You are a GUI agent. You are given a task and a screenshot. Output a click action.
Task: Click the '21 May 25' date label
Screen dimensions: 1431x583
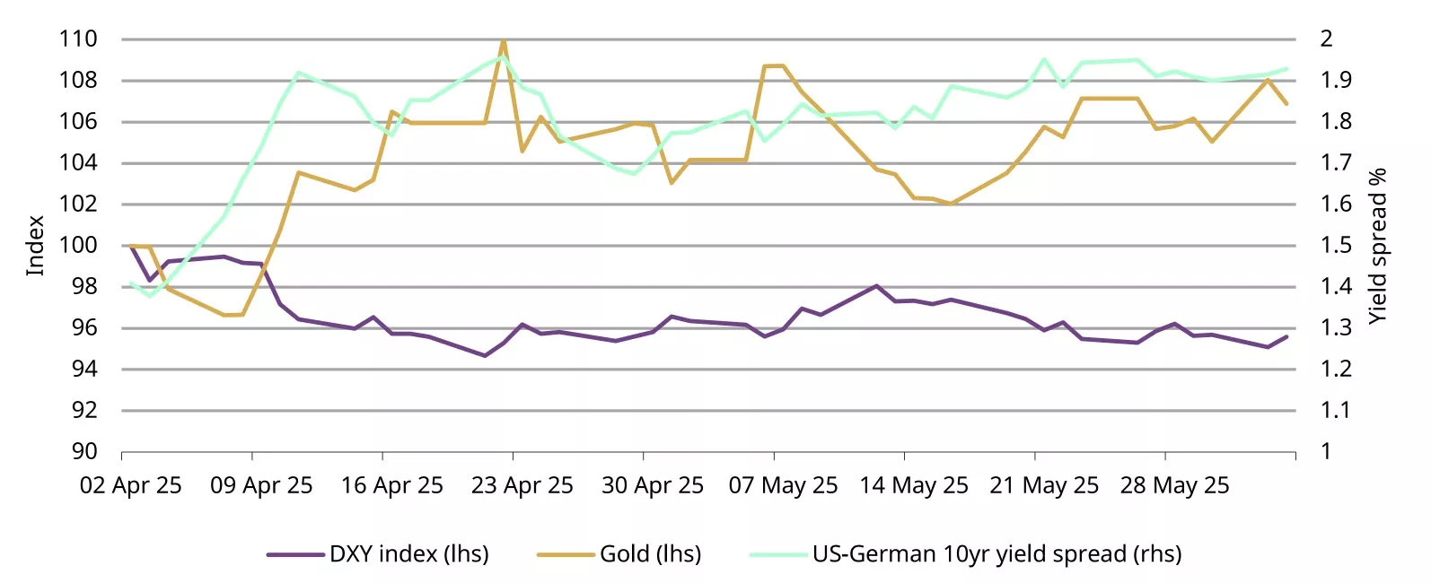coord(1044,486)
